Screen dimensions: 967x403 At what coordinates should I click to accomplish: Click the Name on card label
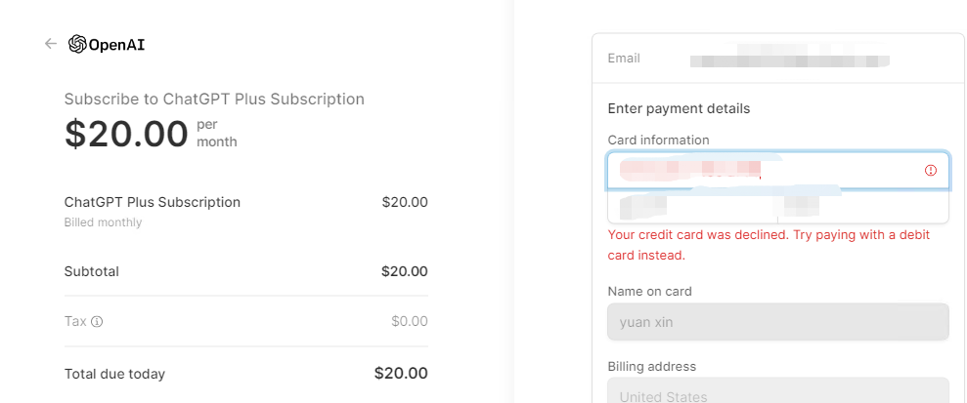click(x=649, y=291)
